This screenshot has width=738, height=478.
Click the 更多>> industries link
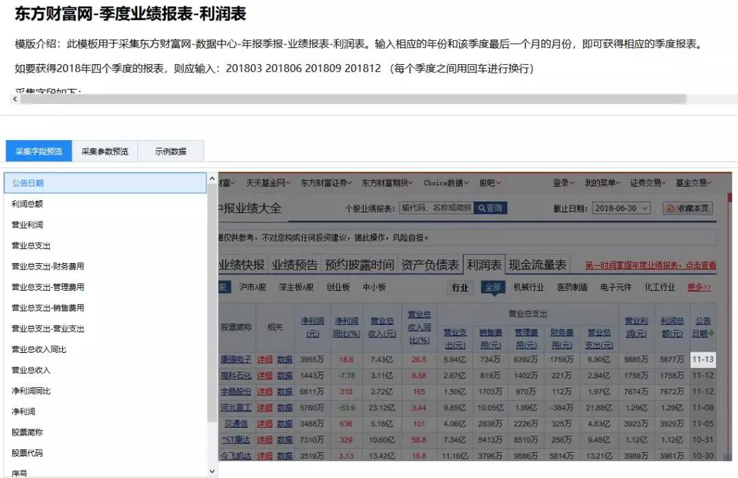699,287
